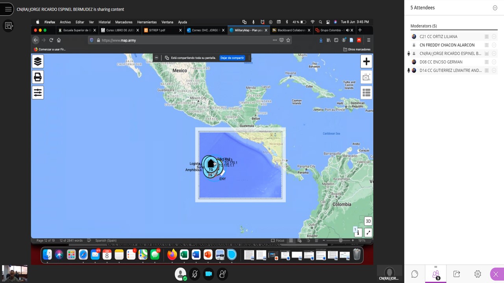
Task: Open PowerPoint in the Dock
Action: click(x=208, y=255)
